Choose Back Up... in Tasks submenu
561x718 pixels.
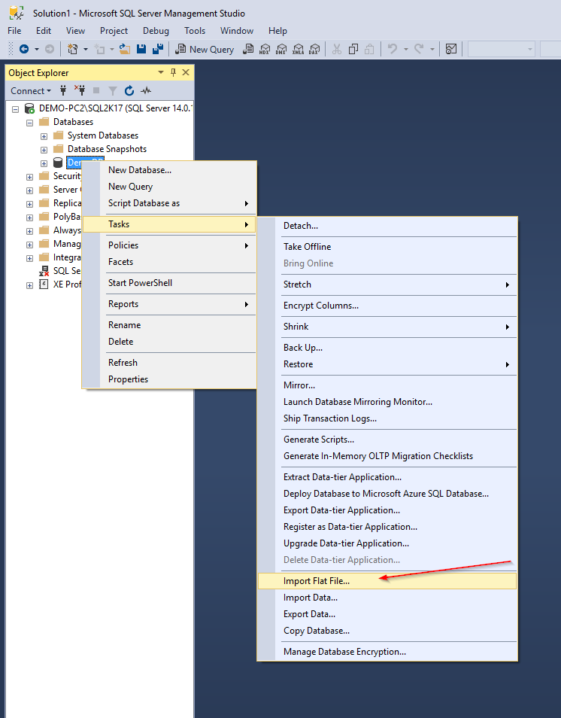pos(387,347)
